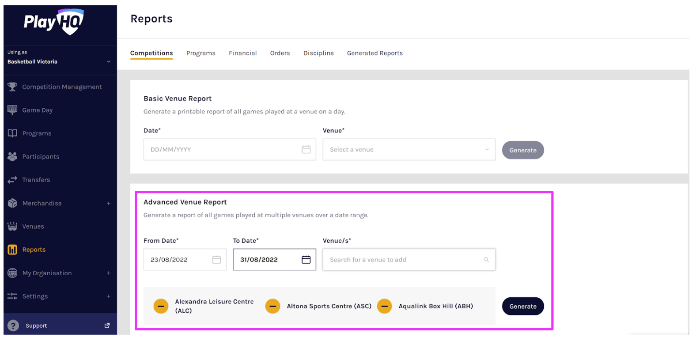The height and width of the screenshot is (337, 696).
Task: Select the Transfers arrows icon
Action: coord(12,180)
